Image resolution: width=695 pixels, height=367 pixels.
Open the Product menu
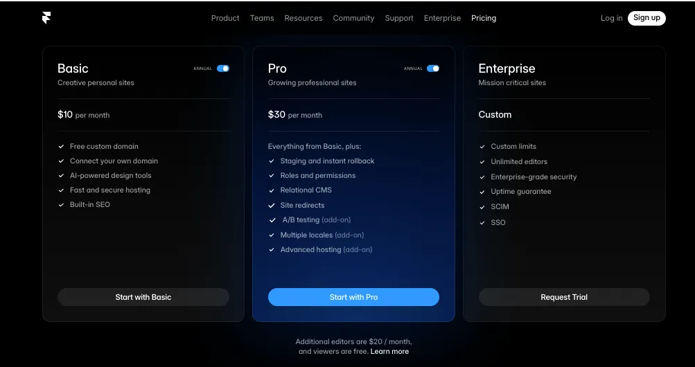click(x=225, y=18)
